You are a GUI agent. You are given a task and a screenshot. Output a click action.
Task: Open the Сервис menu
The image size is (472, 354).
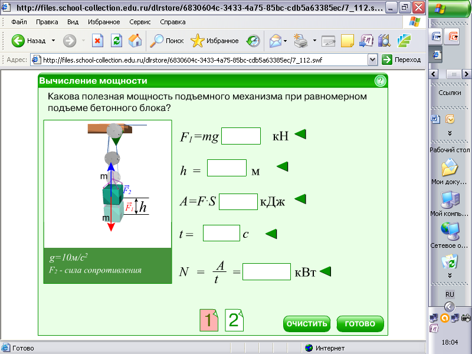[x=140, y=22]
